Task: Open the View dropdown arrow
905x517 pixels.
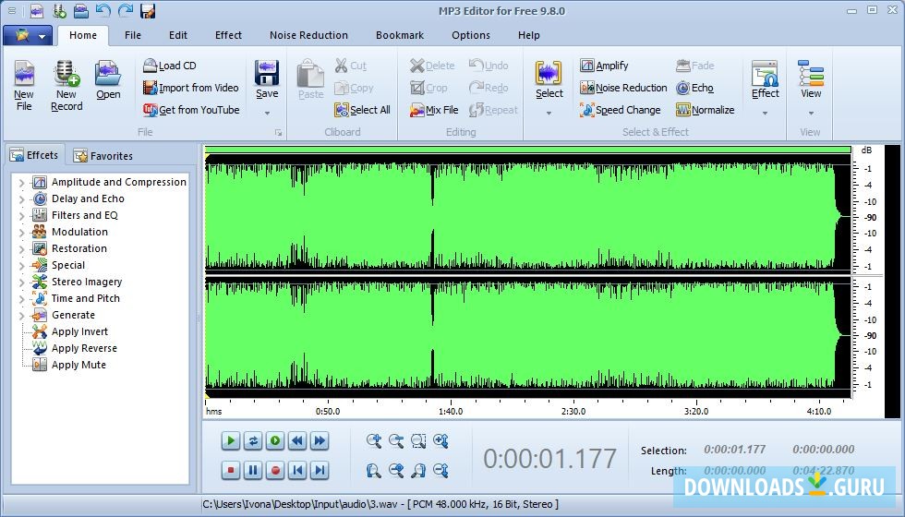Action: [x=811, y=113]
